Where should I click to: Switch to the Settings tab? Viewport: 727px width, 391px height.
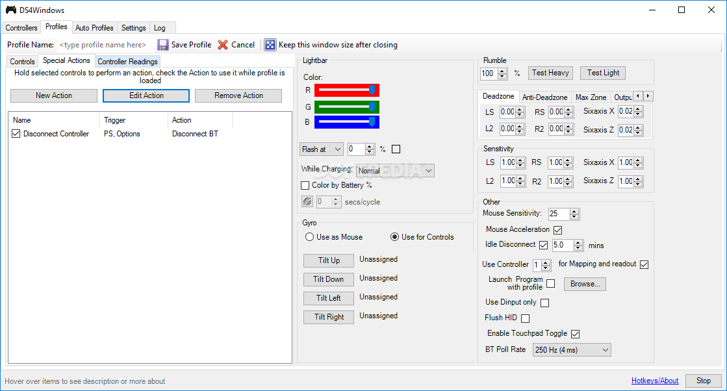point(134,28)
